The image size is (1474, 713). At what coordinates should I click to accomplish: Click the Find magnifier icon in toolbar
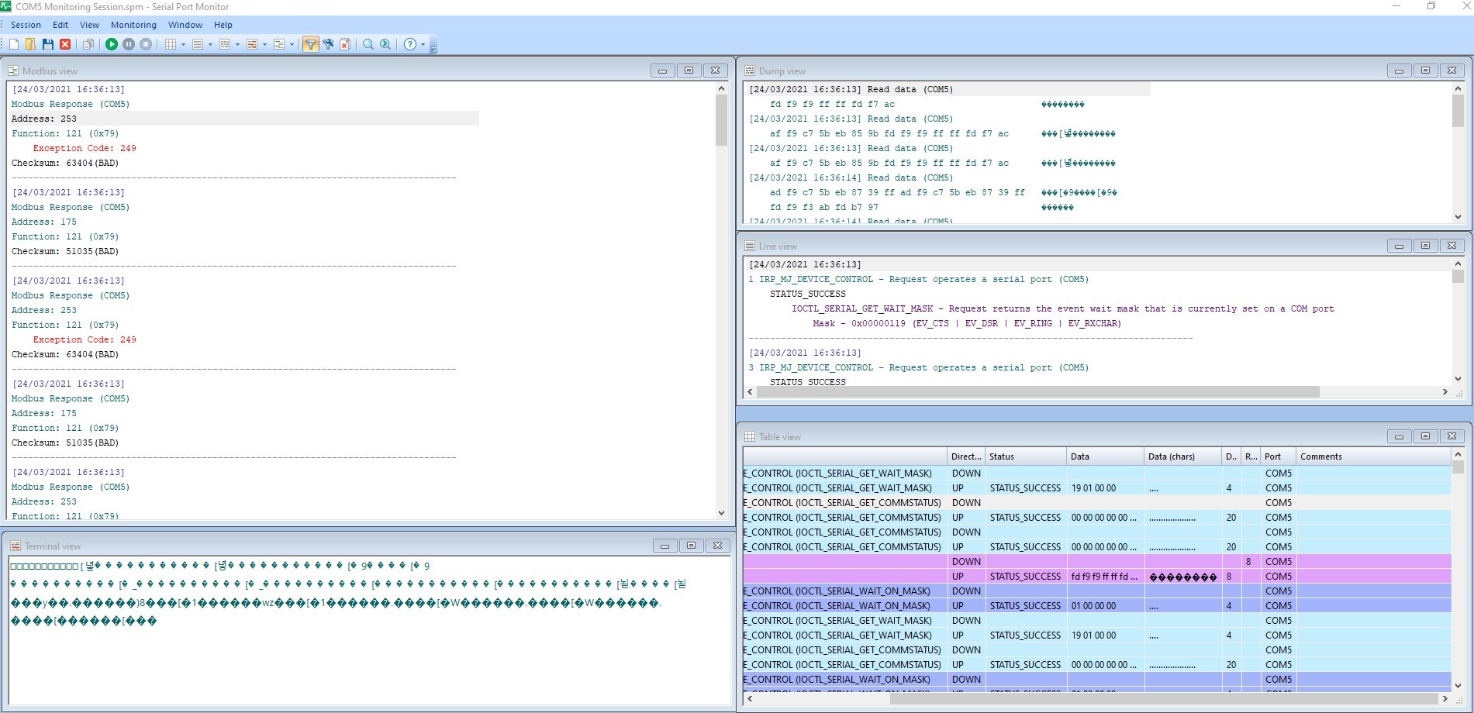click(368, 44)
